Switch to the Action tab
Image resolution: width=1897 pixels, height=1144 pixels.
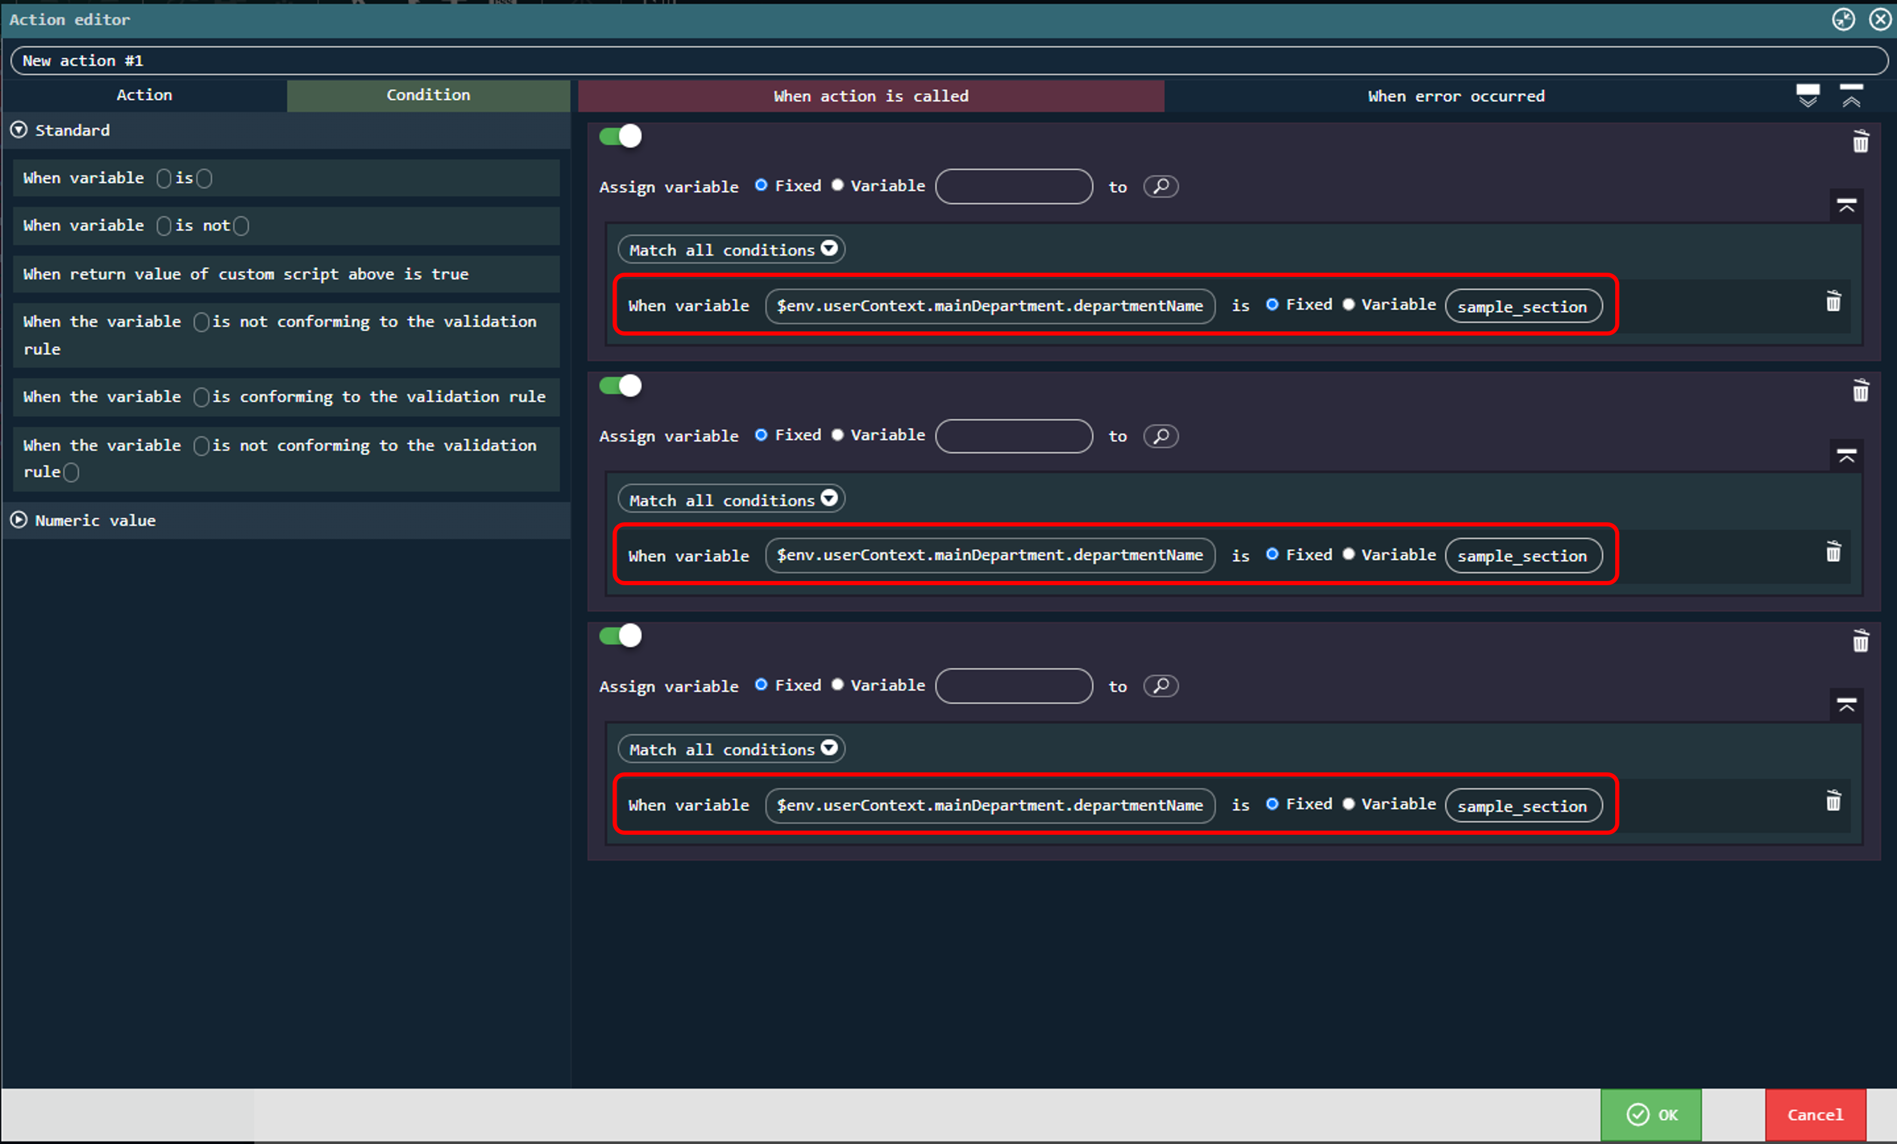[x=144, y=95]
